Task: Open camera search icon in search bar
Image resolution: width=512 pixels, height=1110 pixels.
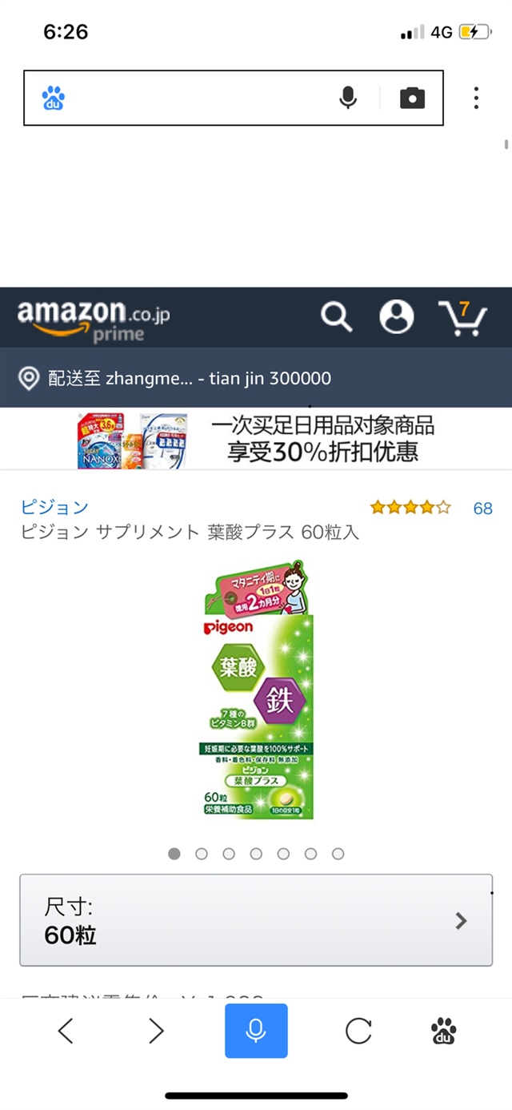Action: point(412,99)
